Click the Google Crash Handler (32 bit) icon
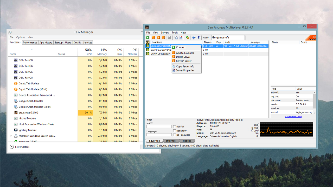The image size is (333, 187). tap(16, 107)
